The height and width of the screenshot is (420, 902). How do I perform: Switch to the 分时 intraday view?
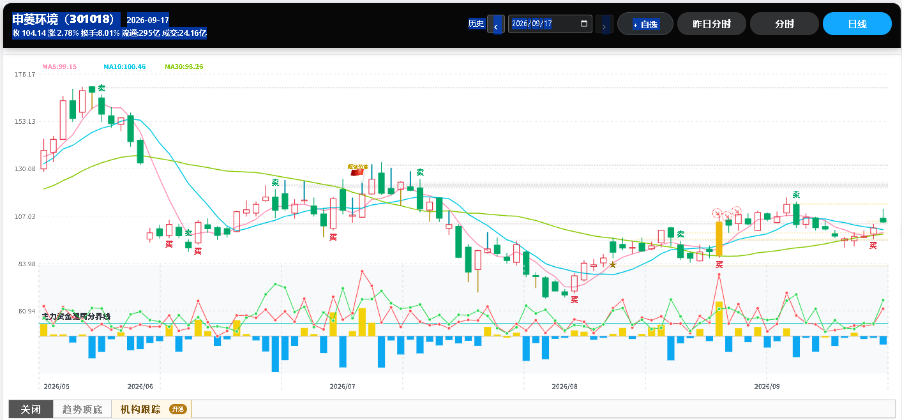785,24
